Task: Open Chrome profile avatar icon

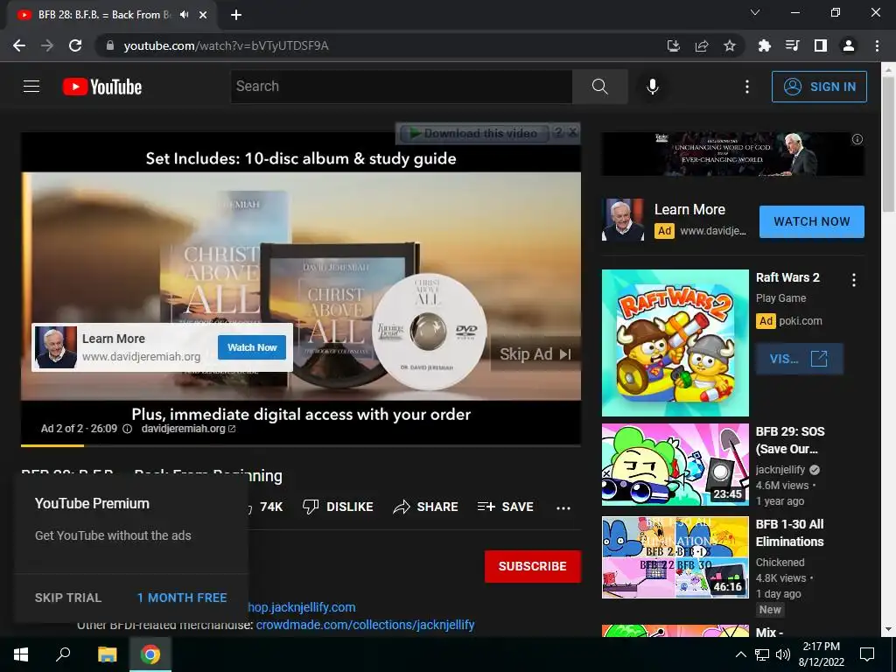Action: coord(849,45)
